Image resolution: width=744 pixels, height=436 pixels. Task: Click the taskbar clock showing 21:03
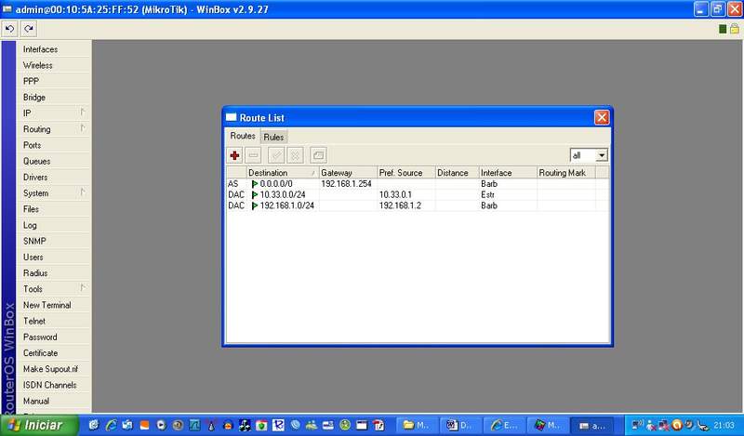point(724,425)
